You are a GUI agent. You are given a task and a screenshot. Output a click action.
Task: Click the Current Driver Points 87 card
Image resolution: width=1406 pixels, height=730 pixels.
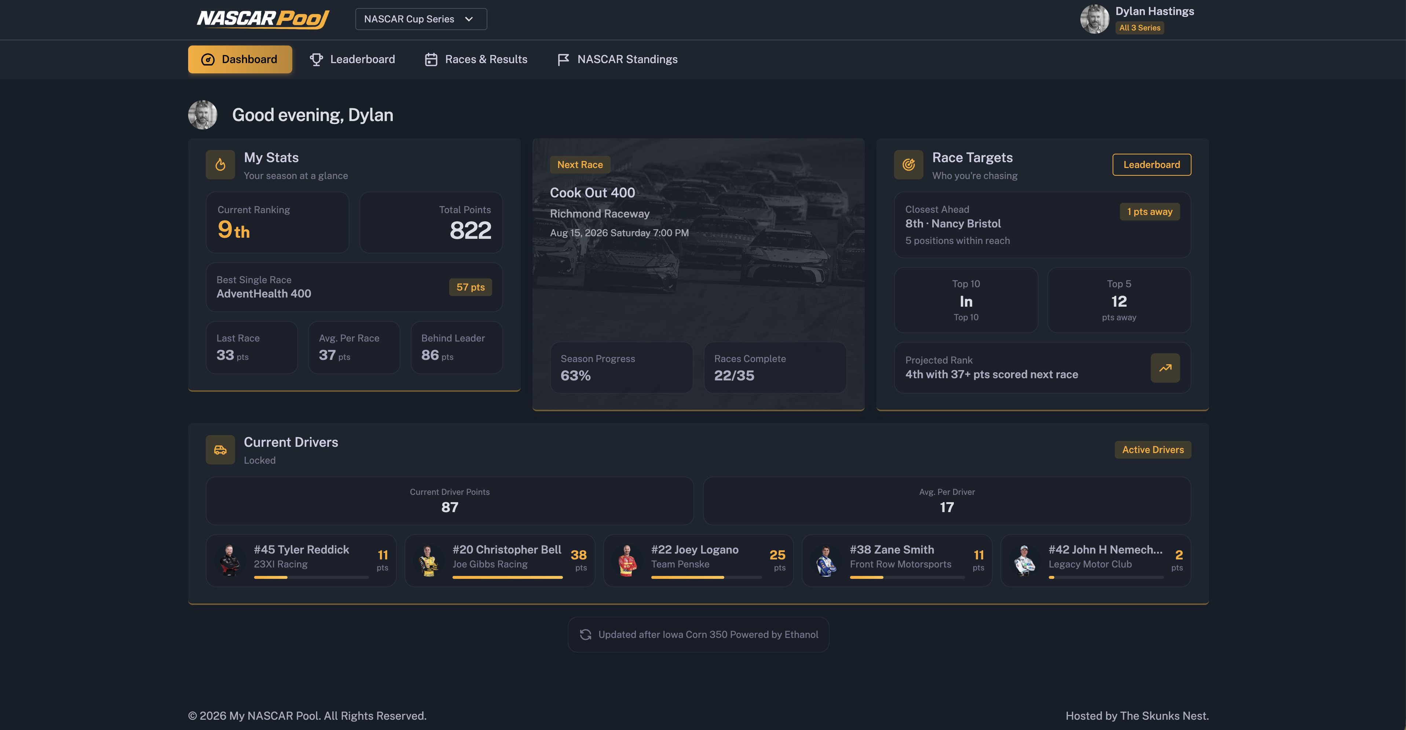click(450, 501)
